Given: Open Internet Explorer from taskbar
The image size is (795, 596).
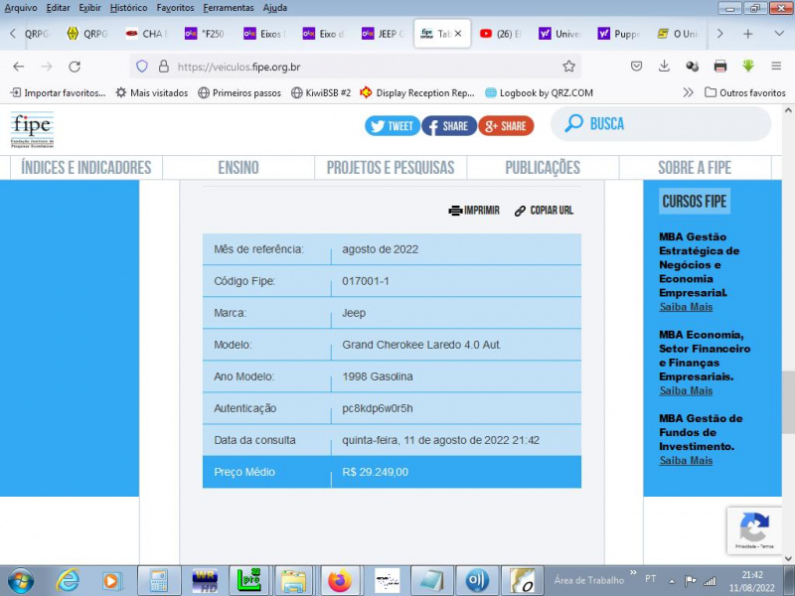Looking at the screenshot, I should [68, 580].
